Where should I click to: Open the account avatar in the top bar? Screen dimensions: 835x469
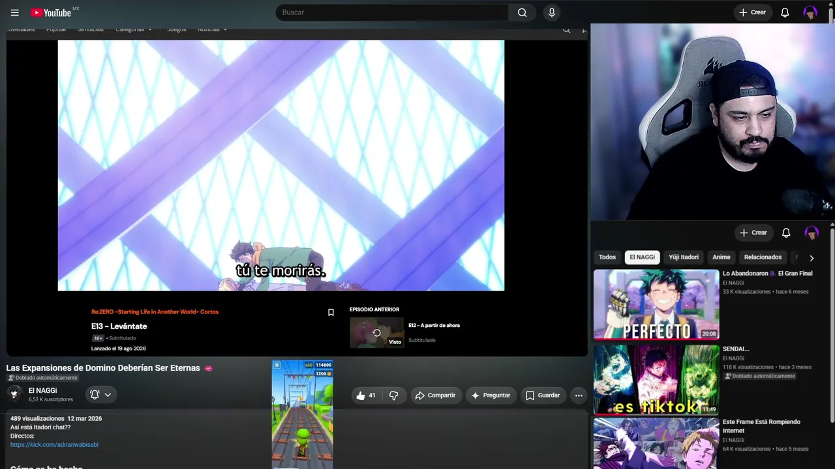810,12
